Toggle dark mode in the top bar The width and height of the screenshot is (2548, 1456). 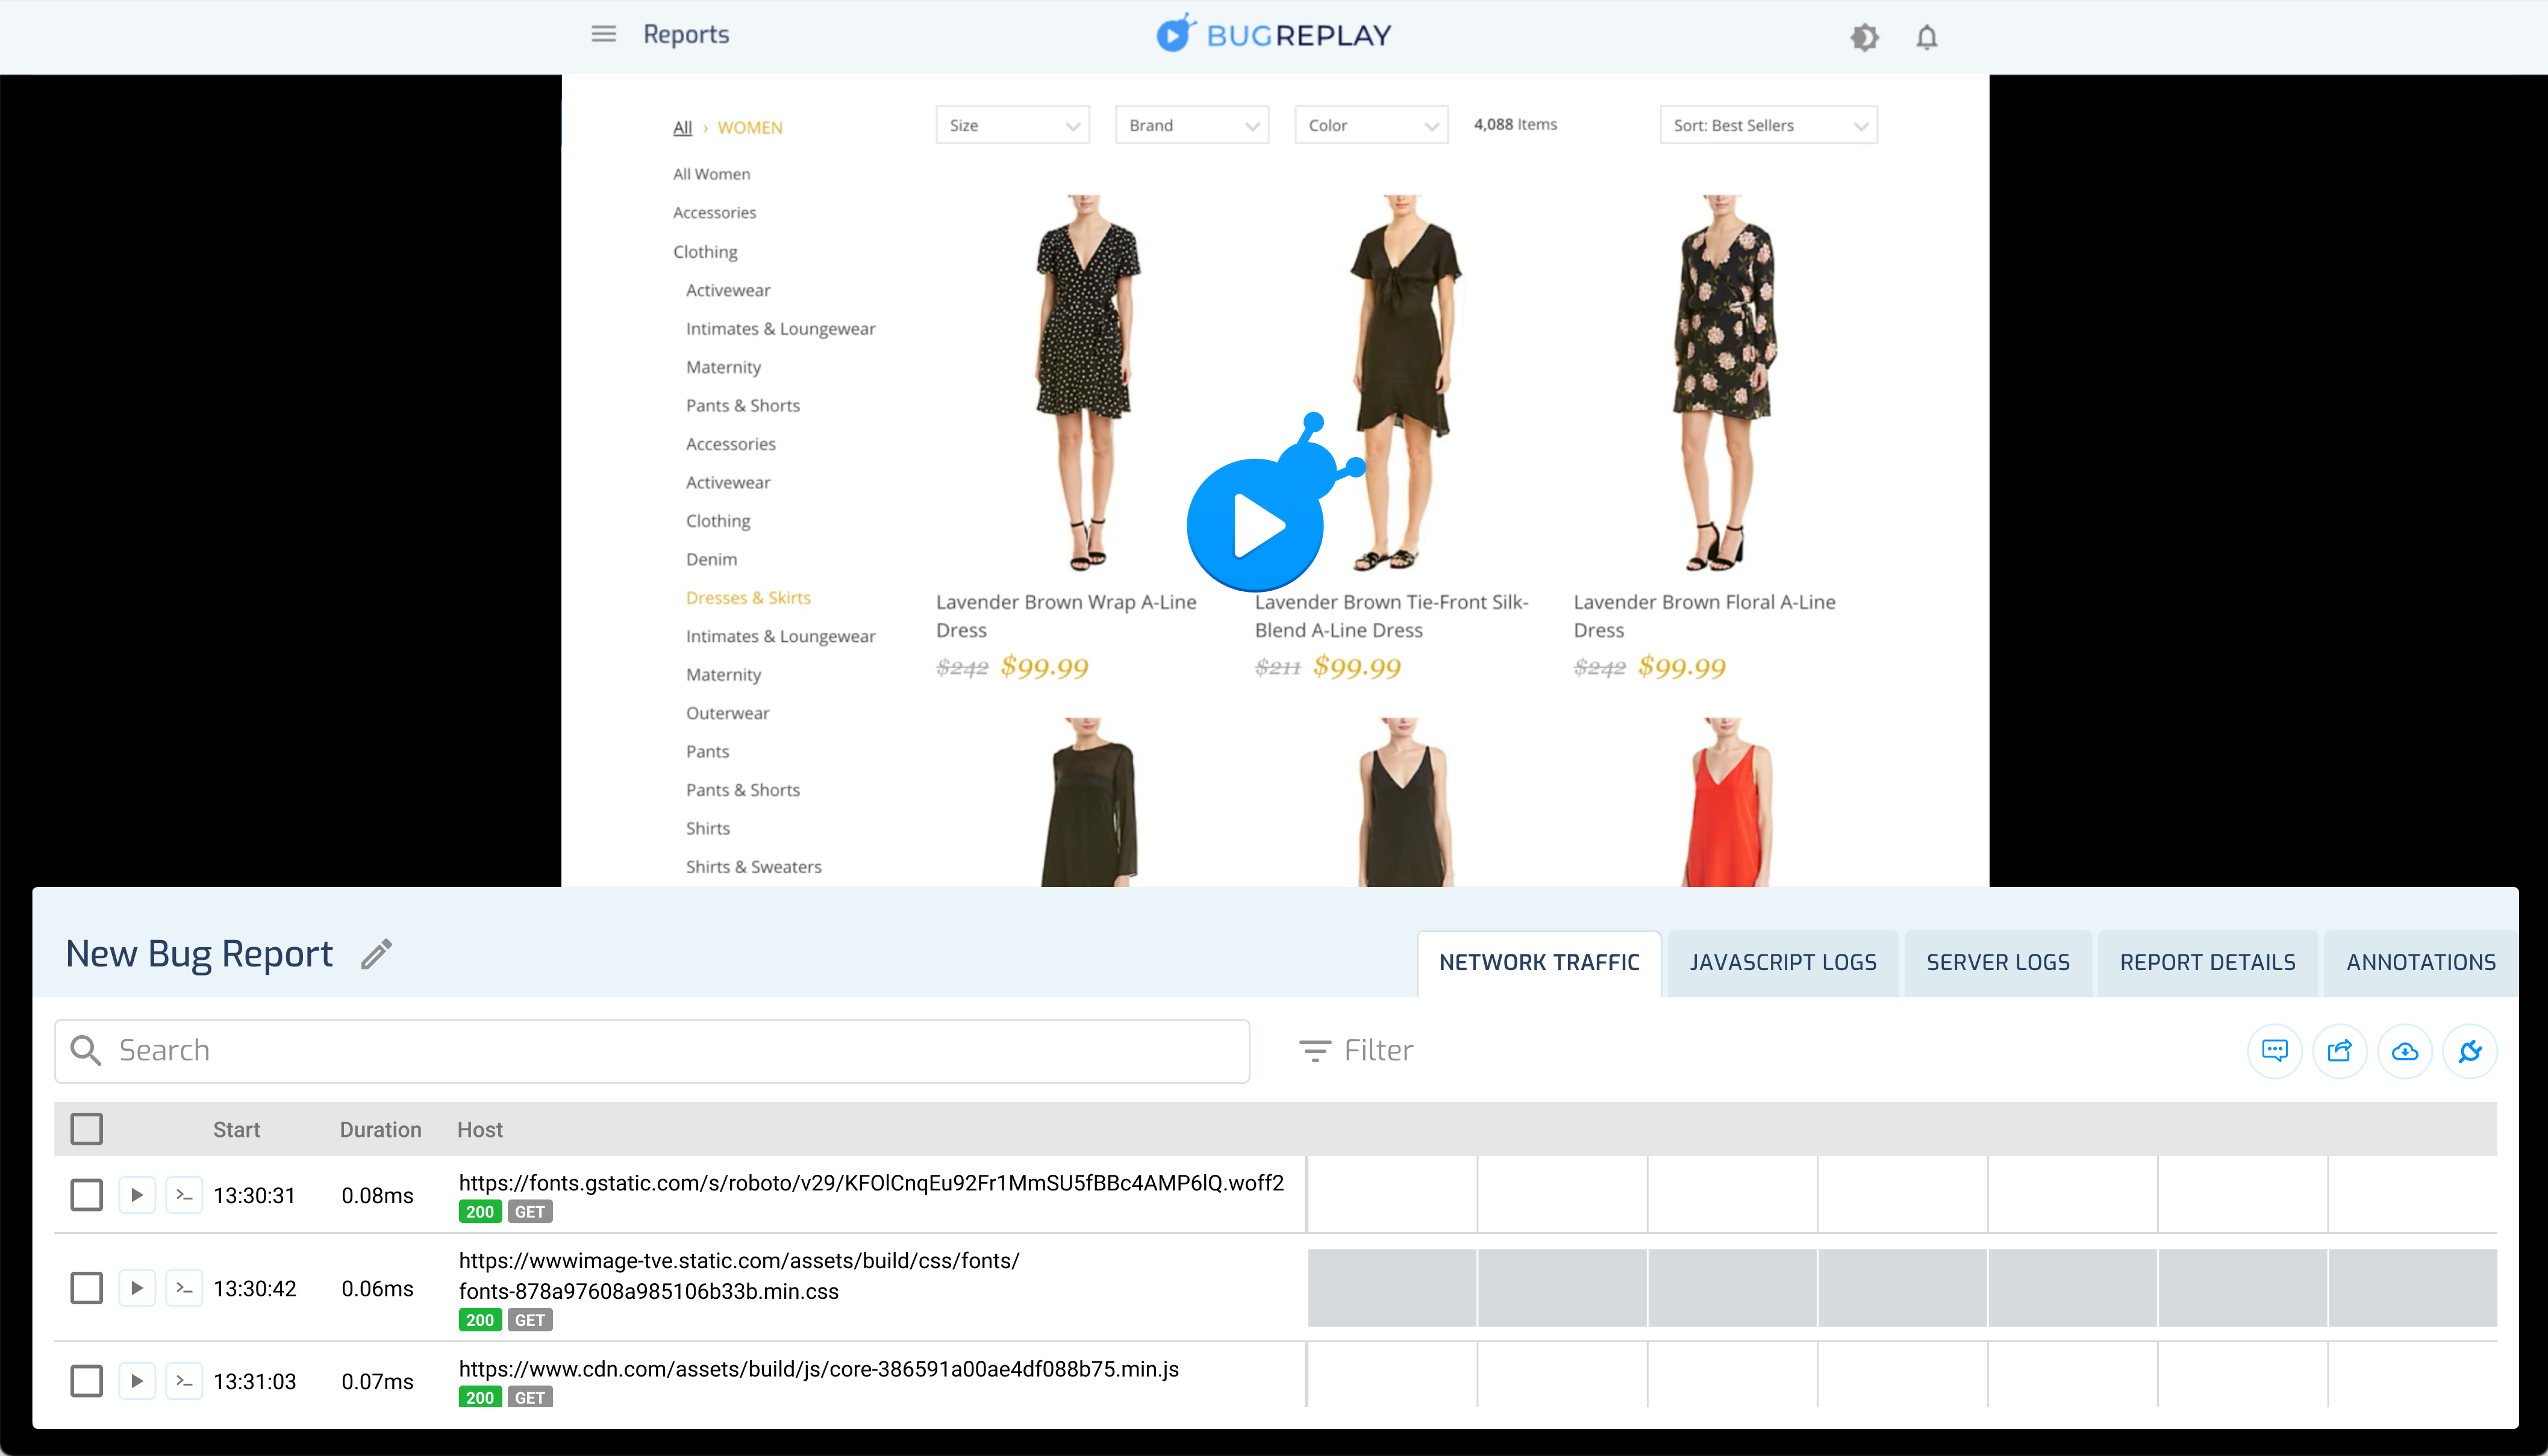[x=1865, y=37]
